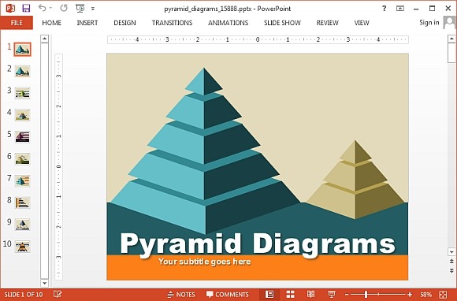The width and height of the screenshot is (457, 301).
Task: Click the spell check icon in status bar
Action: point(58,294)
